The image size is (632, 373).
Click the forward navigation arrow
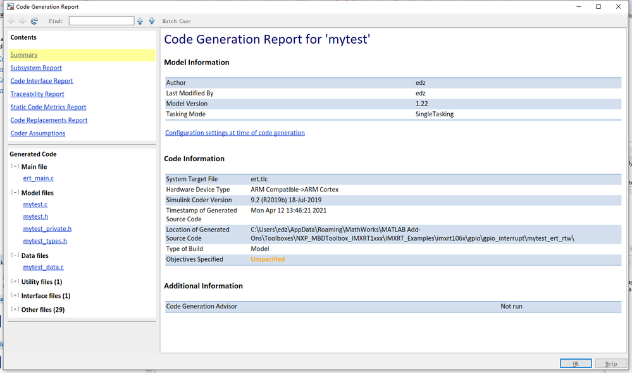22,21
